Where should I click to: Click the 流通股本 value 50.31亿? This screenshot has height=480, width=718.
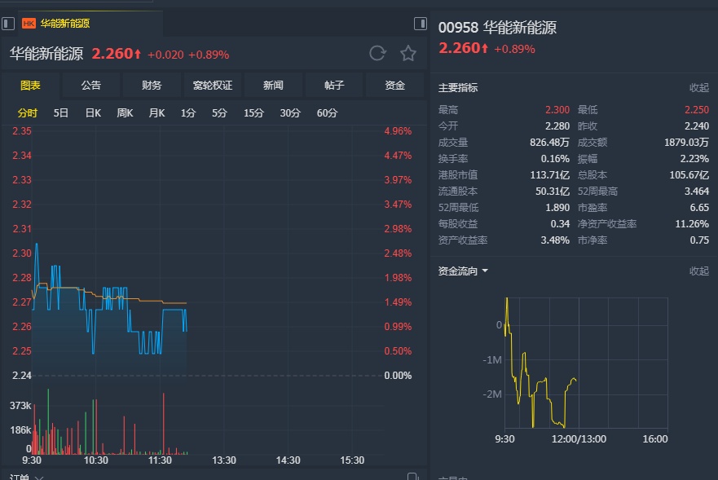(x=553, y=192)
